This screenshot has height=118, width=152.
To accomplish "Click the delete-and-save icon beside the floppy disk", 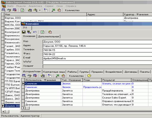I will [29, 32].
